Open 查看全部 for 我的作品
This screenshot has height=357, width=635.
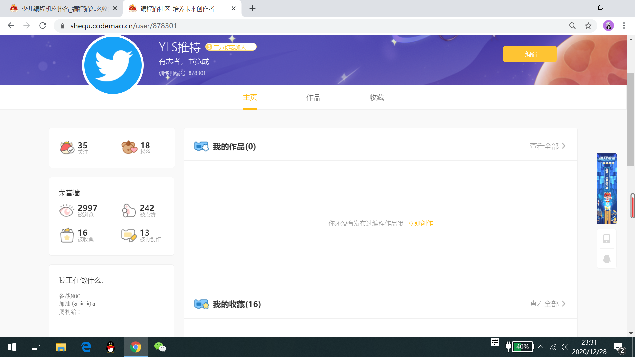coord(547,146)
